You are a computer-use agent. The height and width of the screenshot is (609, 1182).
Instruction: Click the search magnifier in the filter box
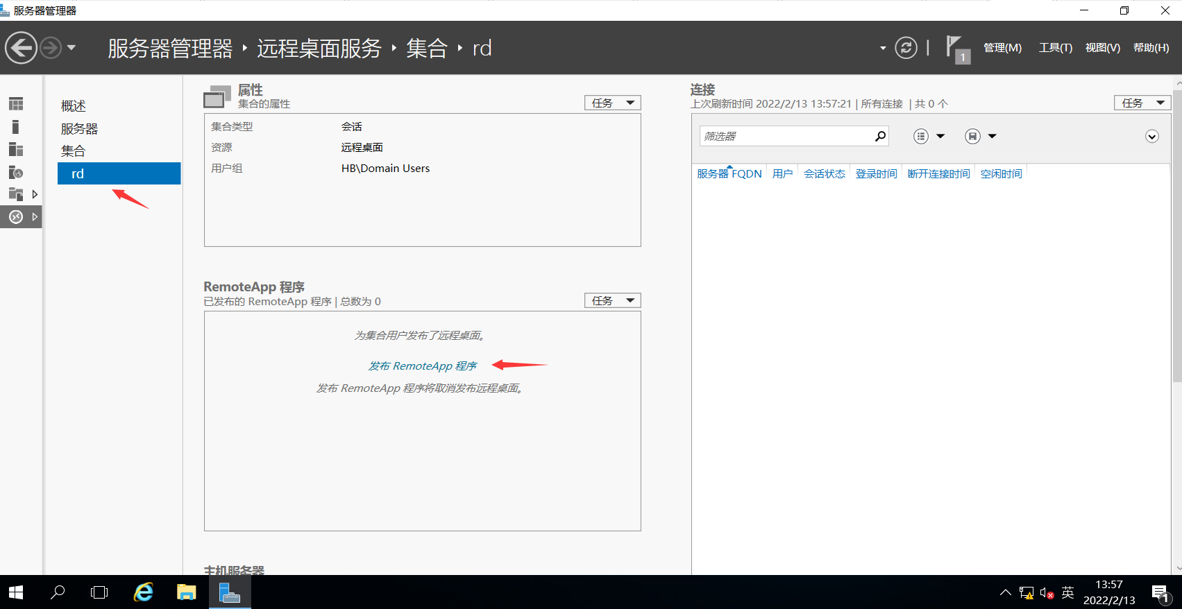coord(880,136)
